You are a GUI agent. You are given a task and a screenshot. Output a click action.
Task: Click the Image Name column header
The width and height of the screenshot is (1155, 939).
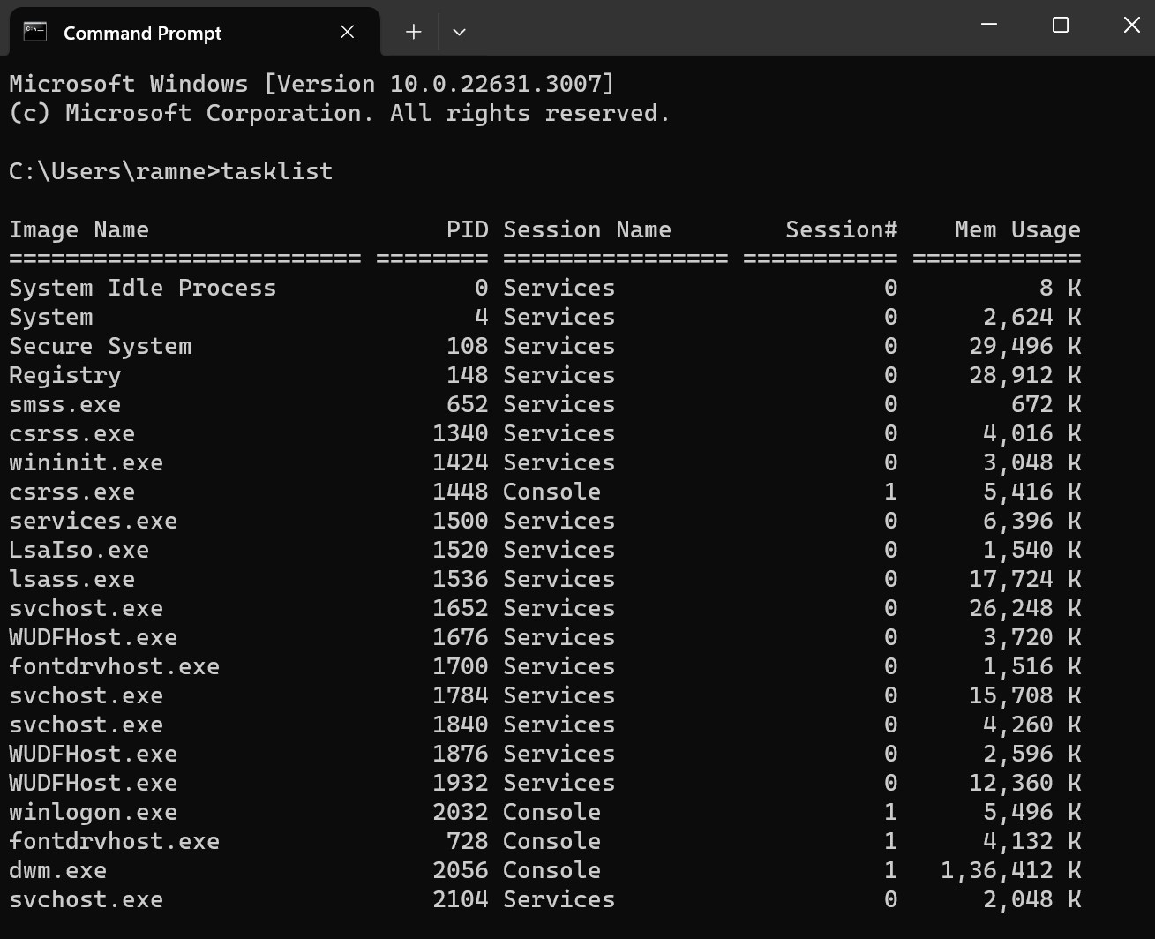pyautogui.click(x=79, y=229)
